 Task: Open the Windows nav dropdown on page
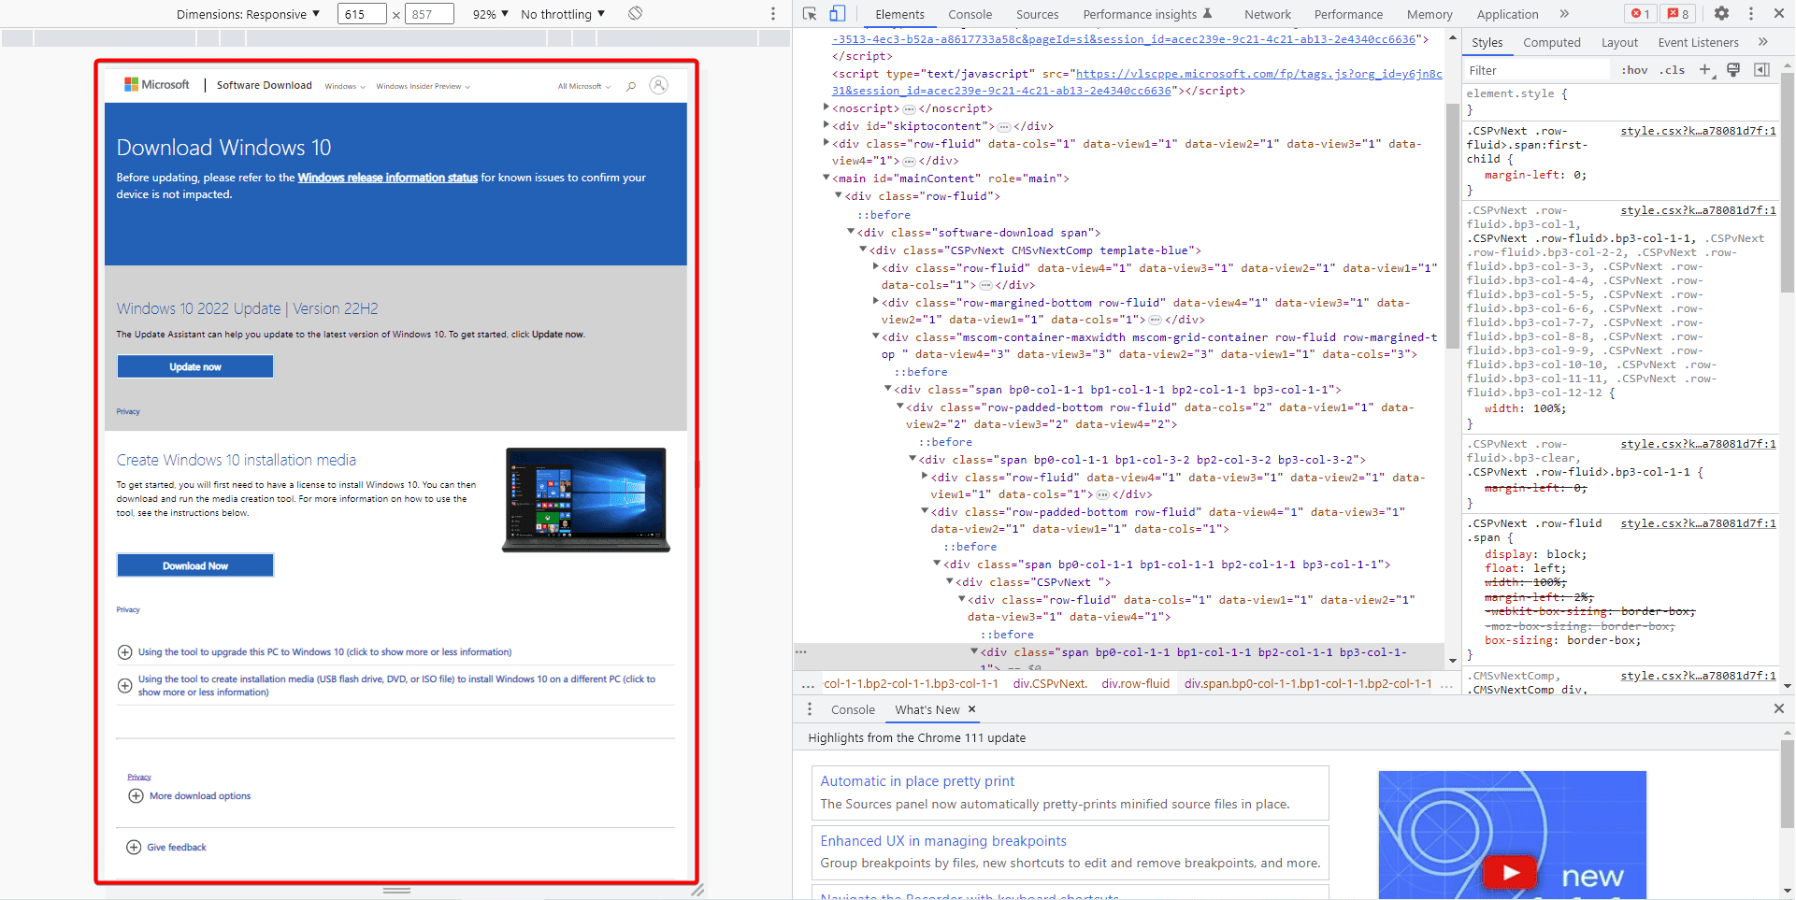pos(345,86)
